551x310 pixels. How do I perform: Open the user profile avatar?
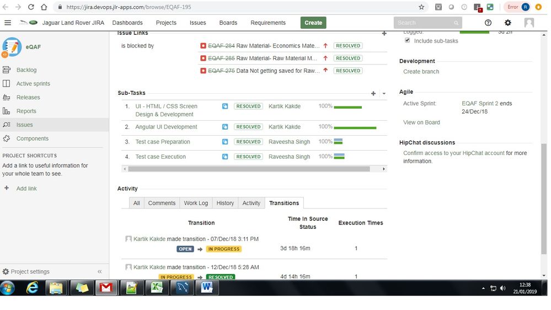click(529, 23)
